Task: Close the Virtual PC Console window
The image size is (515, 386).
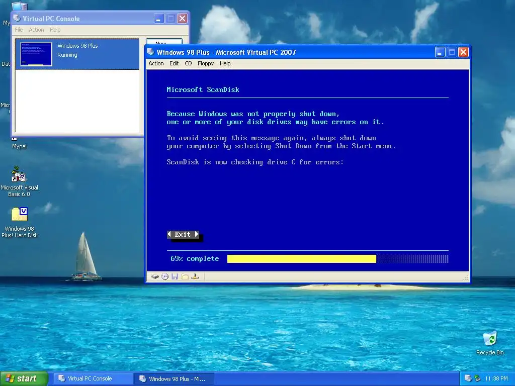Action: click(x=182, y=19)
